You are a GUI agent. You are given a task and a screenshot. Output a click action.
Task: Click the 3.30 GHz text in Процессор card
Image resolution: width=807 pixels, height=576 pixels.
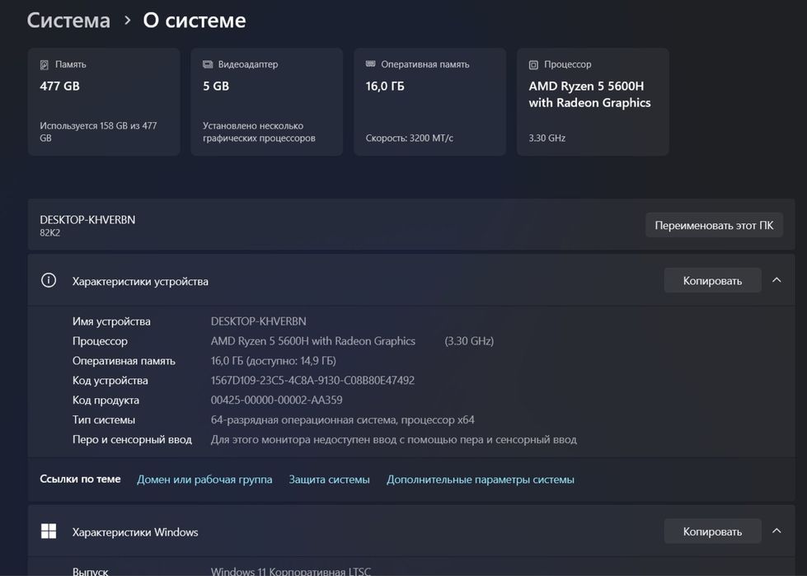(x=547, y=138)
